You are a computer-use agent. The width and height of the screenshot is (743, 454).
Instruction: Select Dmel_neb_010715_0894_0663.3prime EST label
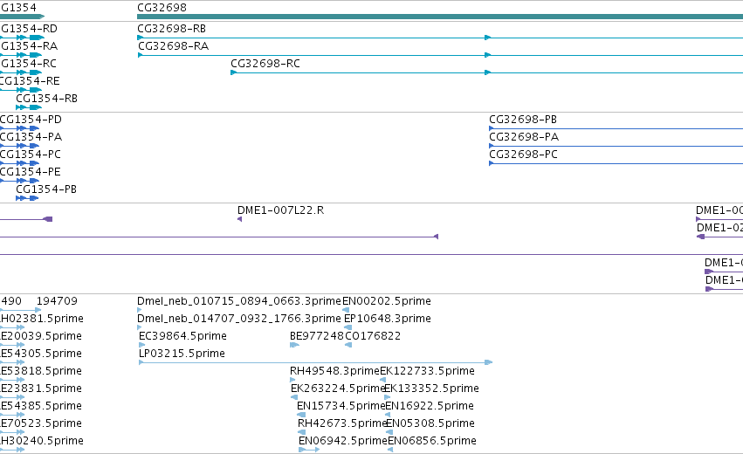(x=239, y=301)
